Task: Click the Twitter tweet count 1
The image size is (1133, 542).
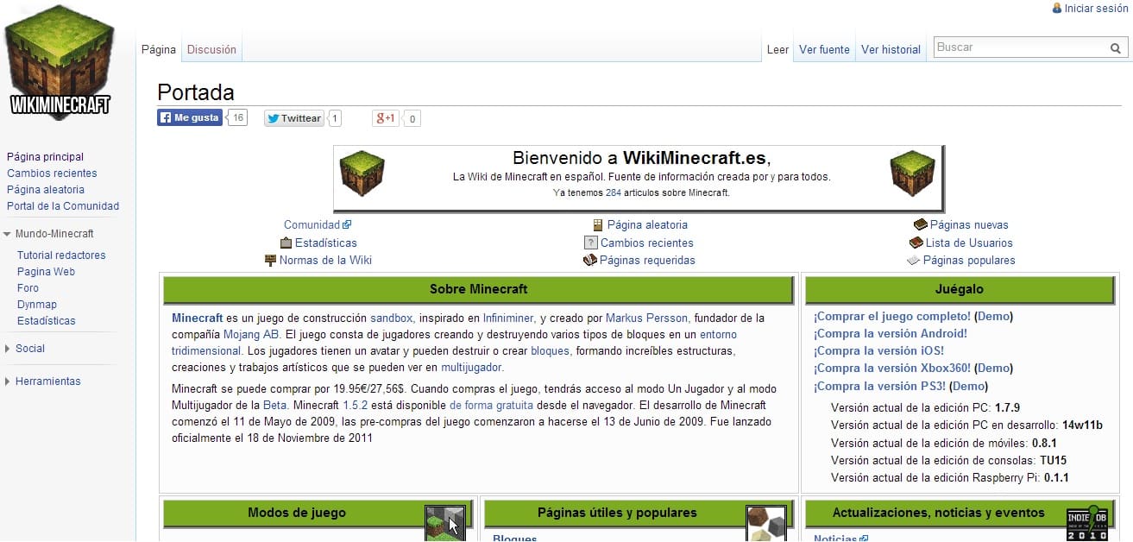Action: tap(335, 118)
